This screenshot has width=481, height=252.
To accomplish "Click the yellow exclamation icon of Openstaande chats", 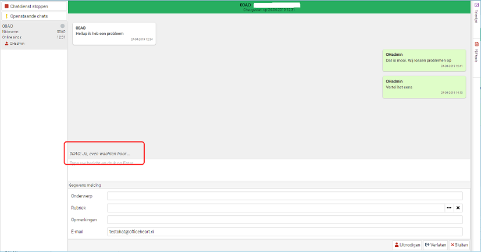I will click(6, 16).
